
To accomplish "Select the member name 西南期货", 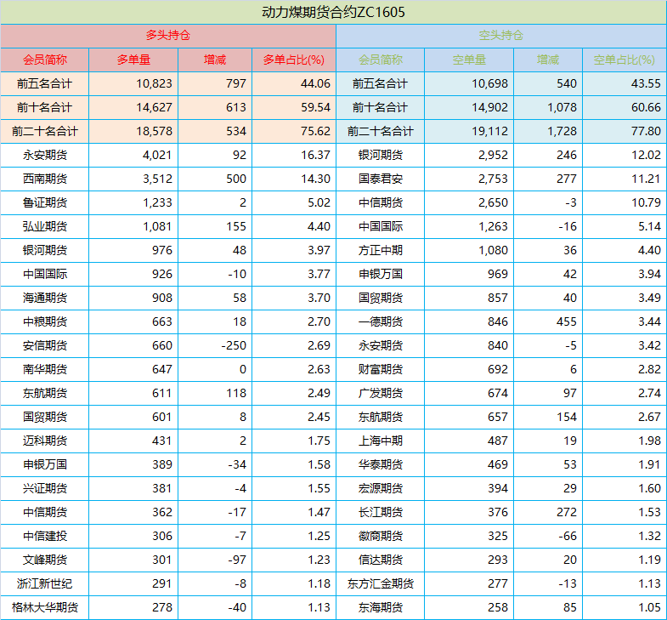I will 45,179.
